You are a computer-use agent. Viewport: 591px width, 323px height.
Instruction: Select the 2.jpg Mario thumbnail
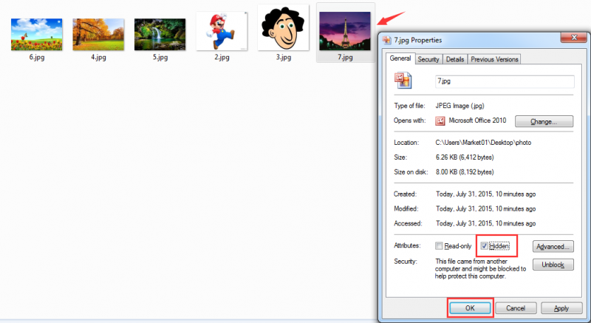(x=222, y=31)
